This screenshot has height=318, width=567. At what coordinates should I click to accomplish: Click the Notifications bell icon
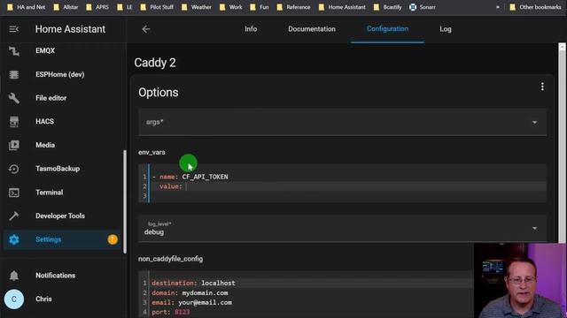click(14, 276)
